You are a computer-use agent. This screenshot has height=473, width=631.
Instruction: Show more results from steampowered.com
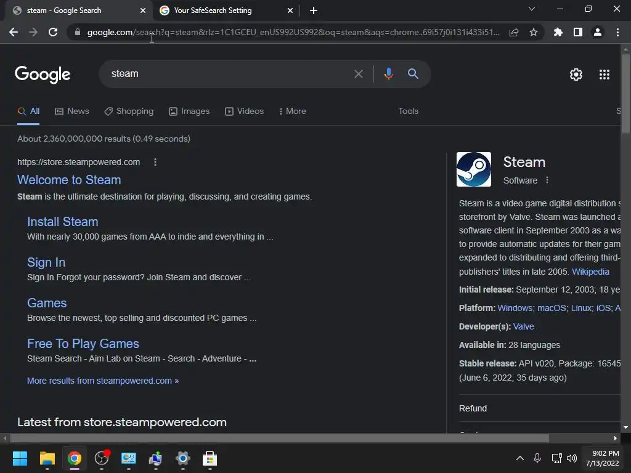point(103,381)
